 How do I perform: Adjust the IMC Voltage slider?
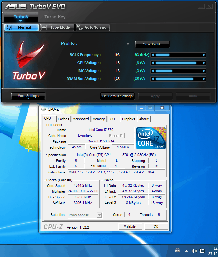178,71
